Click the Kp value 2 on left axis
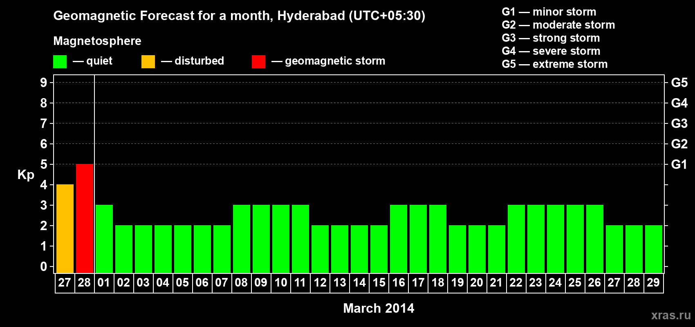Viewport: 695px width, 327px height. point(44,226)
